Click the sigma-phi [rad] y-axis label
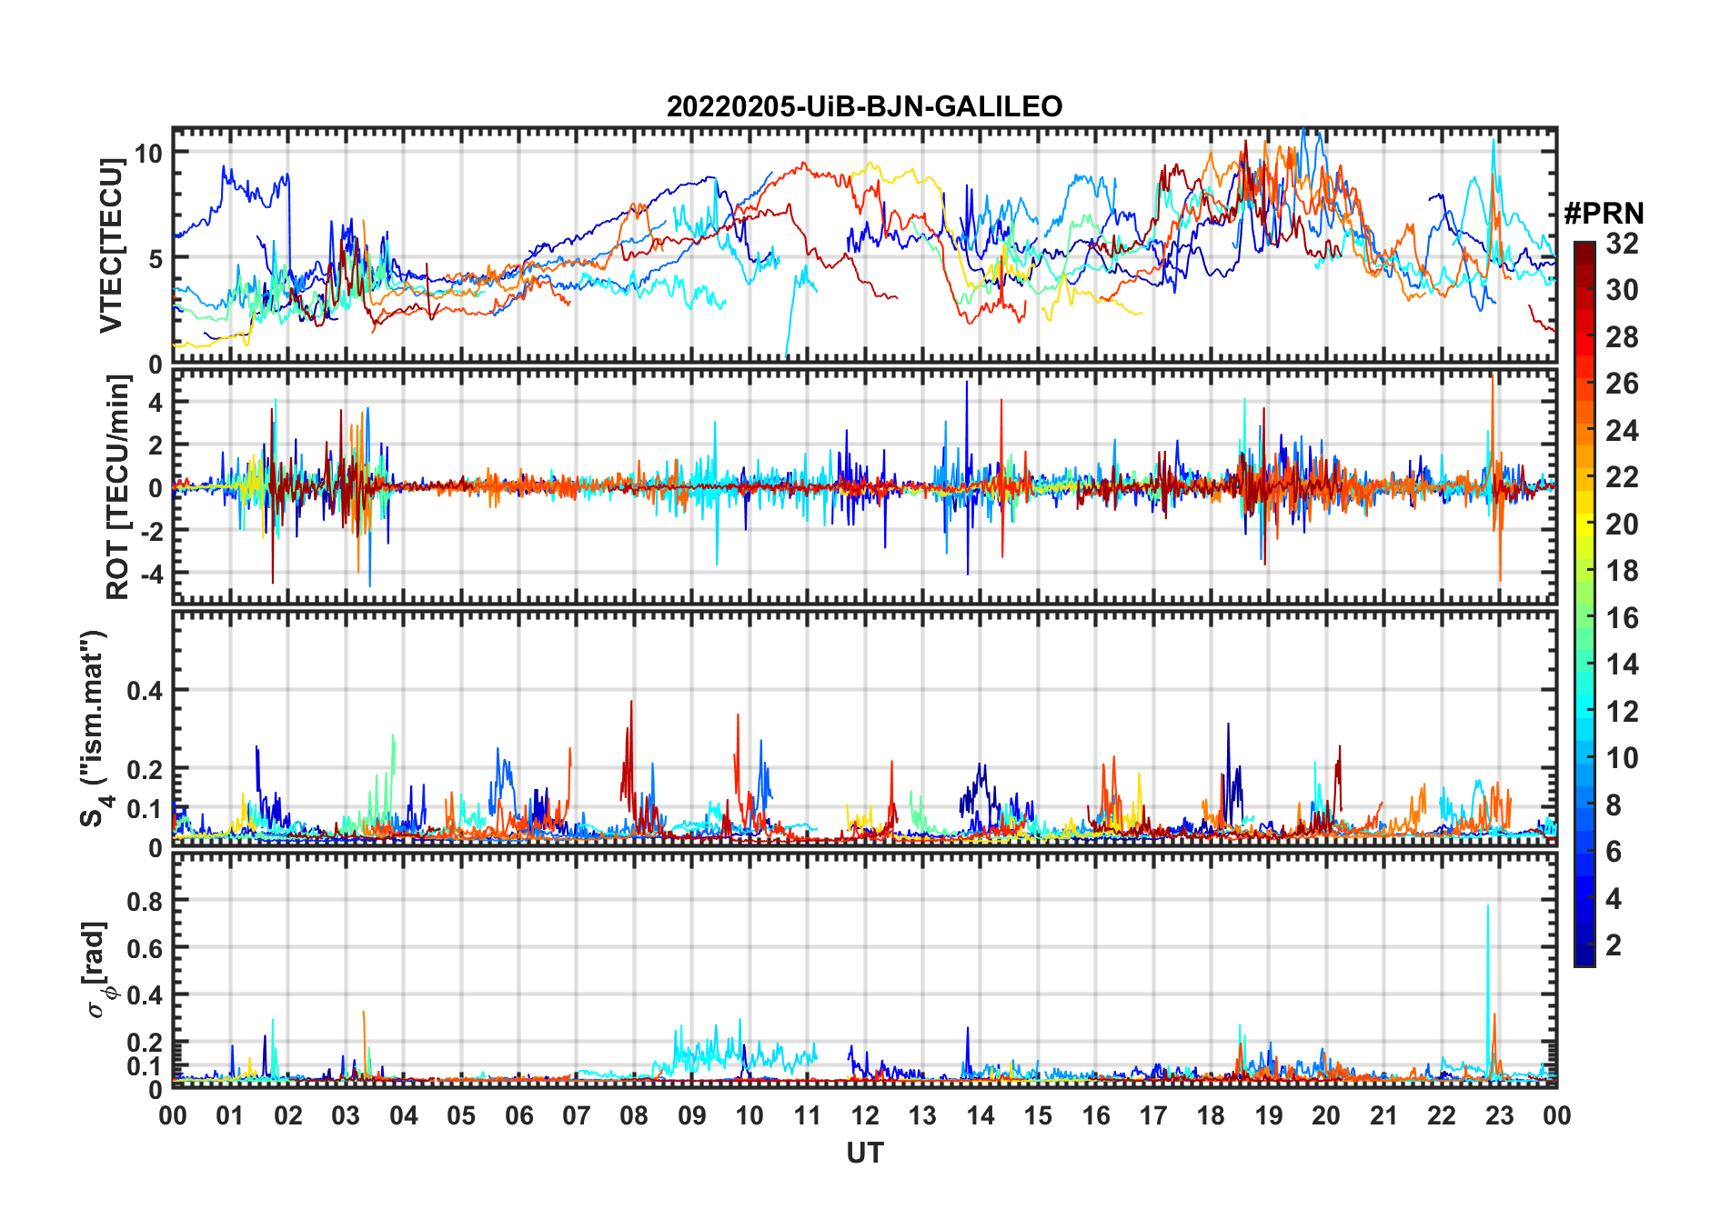Viewport: 1730px width, 1209px height. click(98, 968)
